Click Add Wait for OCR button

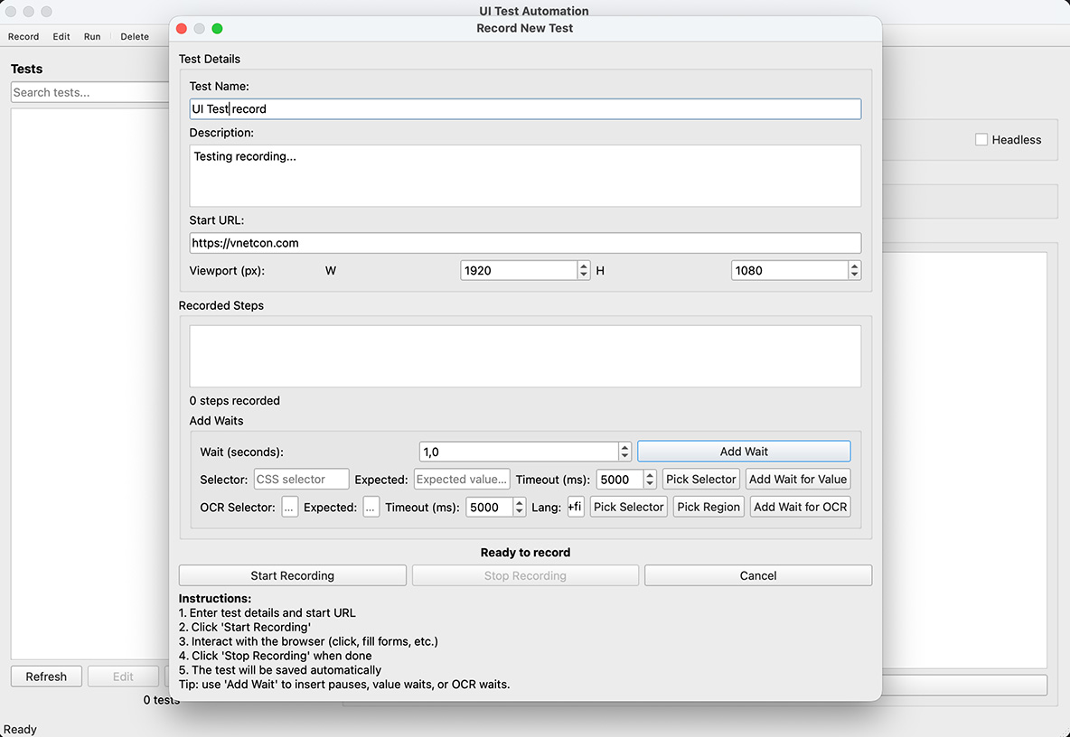coord(800,508)
